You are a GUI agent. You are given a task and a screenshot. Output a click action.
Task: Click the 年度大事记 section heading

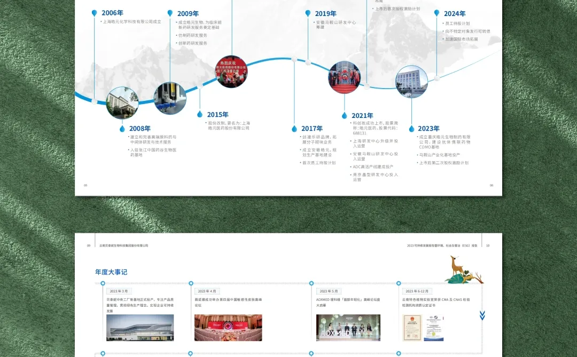[110, 272]
